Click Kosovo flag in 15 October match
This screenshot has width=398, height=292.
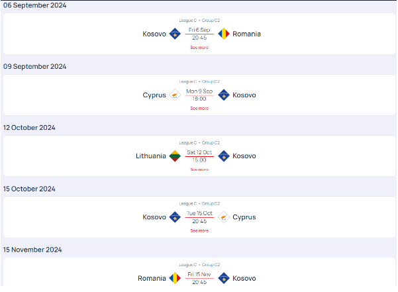point(175,217)
